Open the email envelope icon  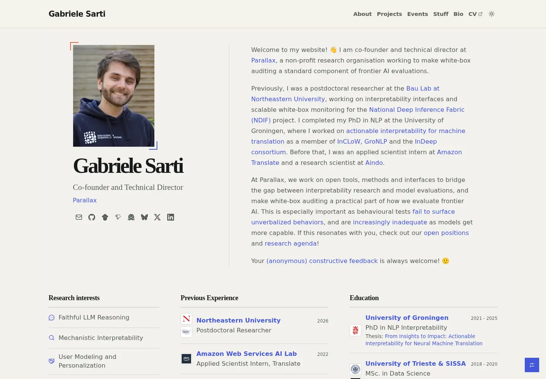coord(79,217)
